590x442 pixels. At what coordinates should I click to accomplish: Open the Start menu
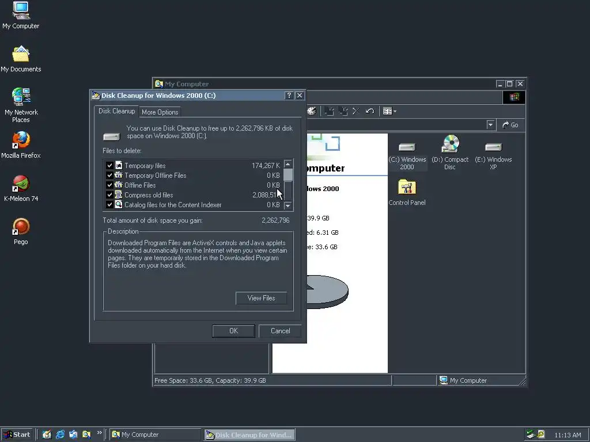click(x=17, y=435)
